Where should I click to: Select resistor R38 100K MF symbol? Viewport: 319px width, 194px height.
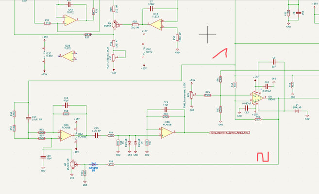[177, 37]
